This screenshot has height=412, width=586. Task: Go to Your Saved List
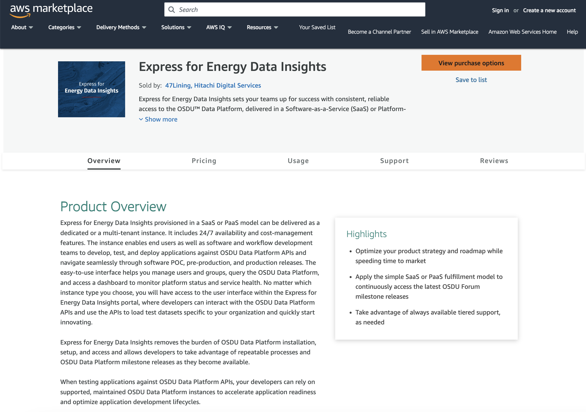point(317,27)
